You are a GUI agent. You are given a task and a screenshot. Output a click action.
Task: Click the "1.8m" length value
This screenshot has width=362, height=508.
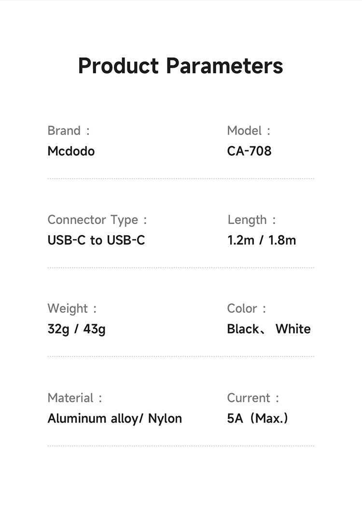pos(282,240)
